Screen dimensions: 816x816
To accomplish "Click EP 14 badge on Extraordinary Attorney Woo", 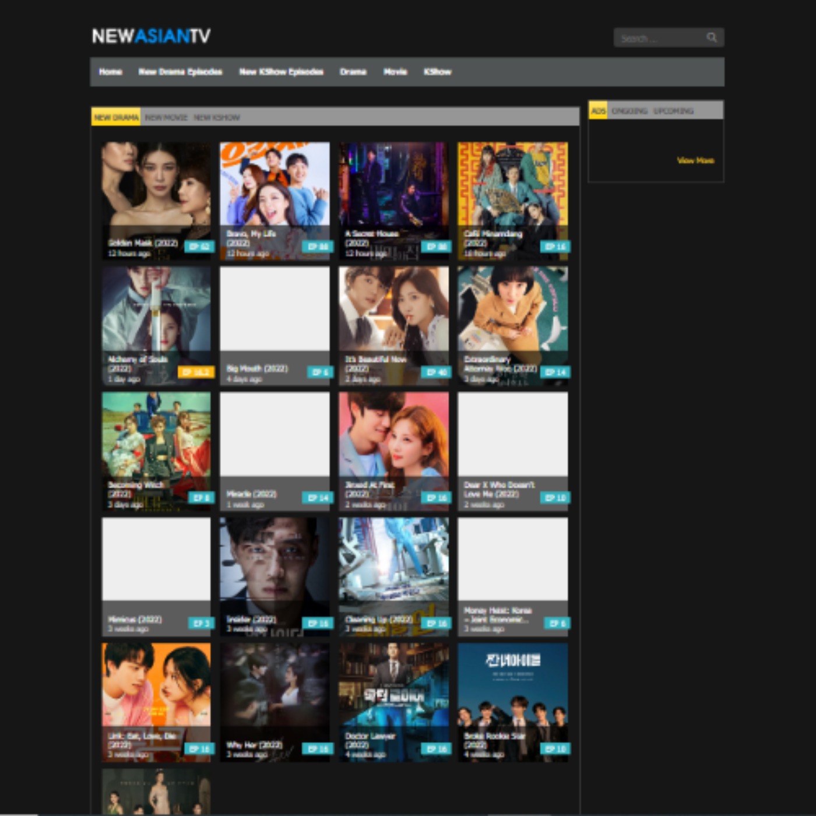I will click(x=556, y=372).
